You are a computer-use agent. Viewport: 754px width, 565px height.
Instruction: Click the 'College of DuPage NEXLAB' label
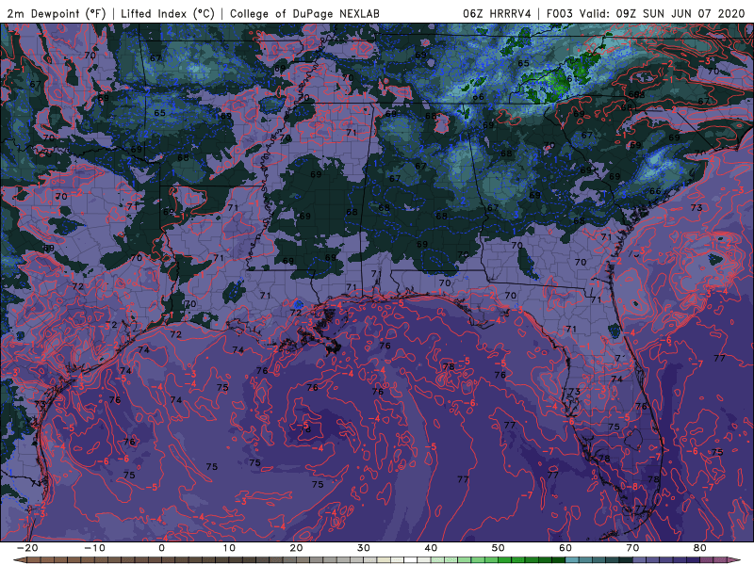point(304,13)
